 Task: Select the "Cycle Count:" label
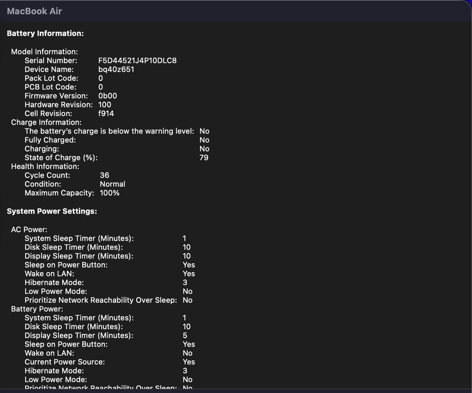click(47, 175)
